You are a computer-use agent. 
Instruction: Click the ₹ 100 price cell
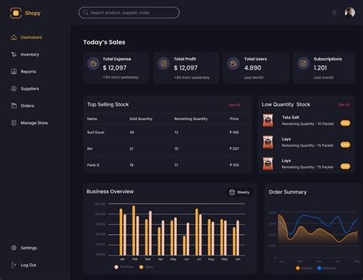click(234, 132)
